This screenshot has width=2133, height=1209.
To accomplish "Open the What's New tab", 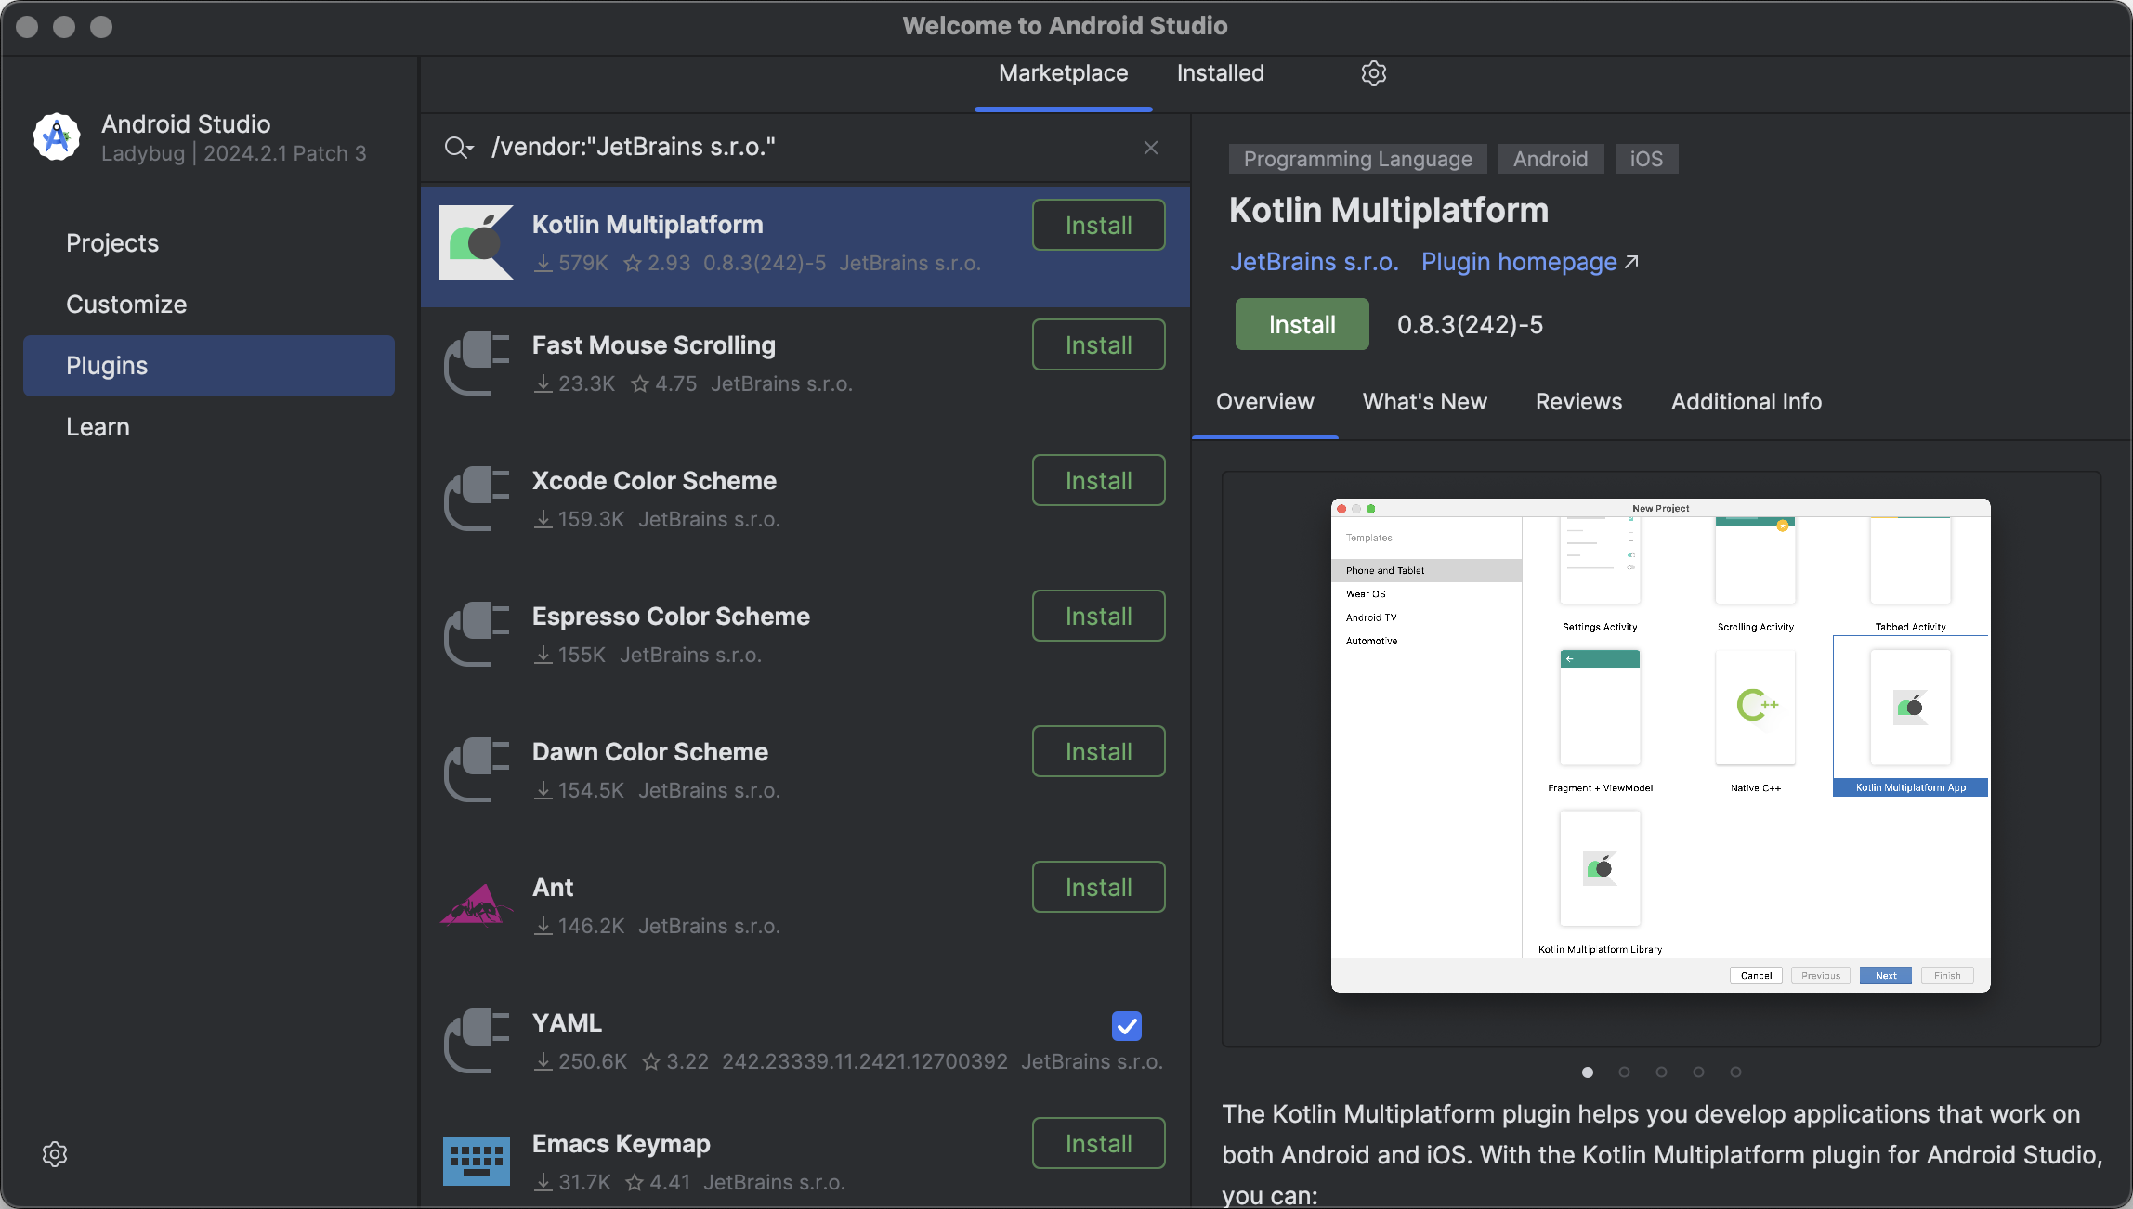I will (1424, 402).
